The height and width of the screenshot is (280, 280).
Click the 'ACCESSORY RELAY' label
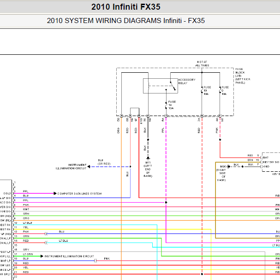pos(187,82)
